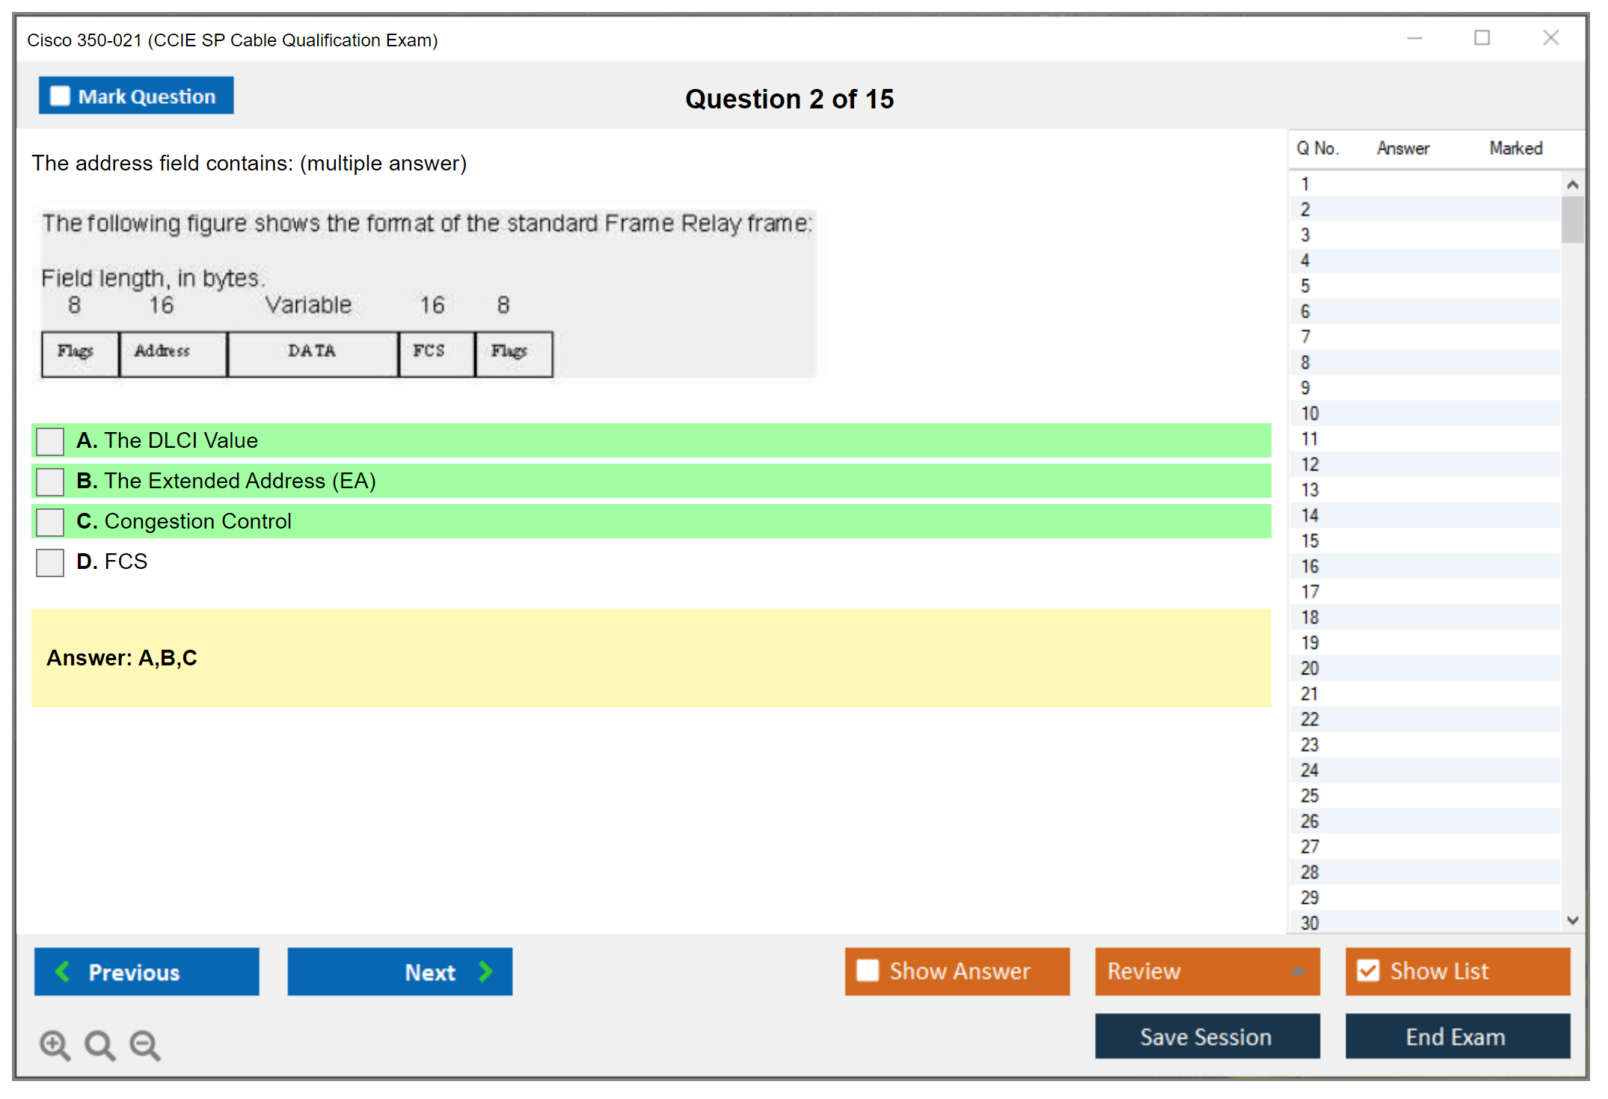Click the scroll down arrow in question list
Screen dimensions: 1608x1099
click(1572, 920)
